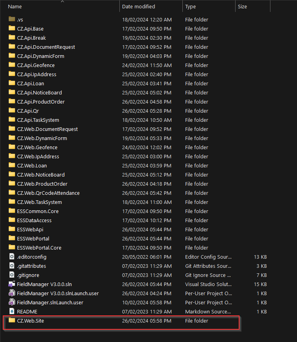Select the CZ.Web.ProductOrder folder name
The height and width of the screenshot is (342, 297).
[x=42, y=184]
